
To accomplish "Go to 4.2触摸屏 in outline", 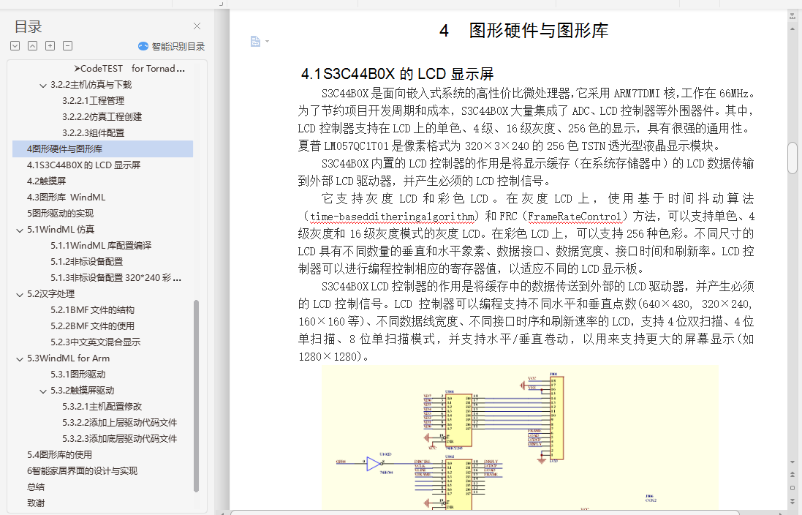I will (47, 181).
